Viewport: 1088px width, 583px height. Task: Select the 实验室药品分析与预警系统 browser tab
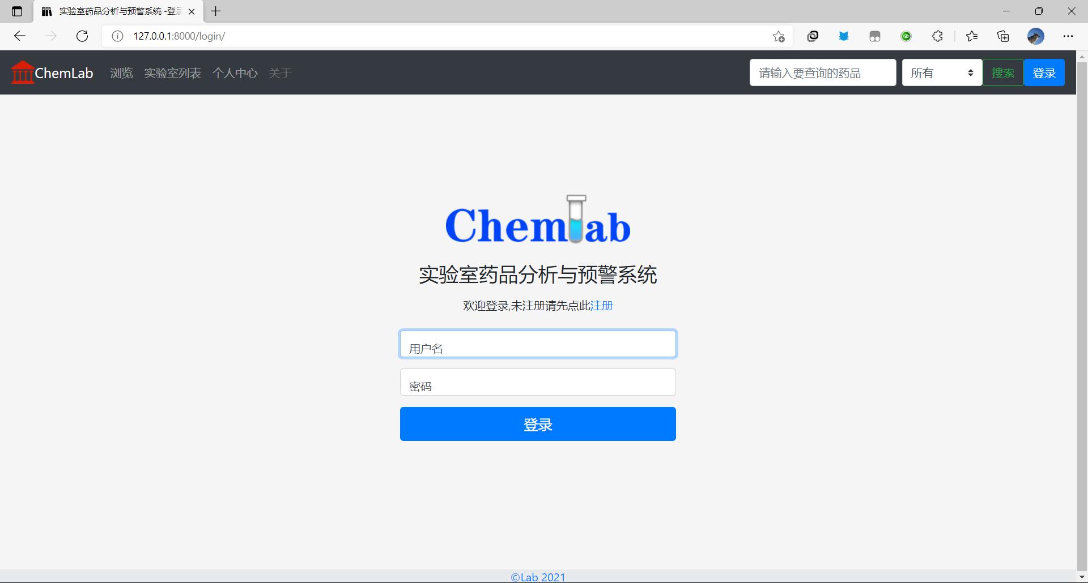coord(118,11)
